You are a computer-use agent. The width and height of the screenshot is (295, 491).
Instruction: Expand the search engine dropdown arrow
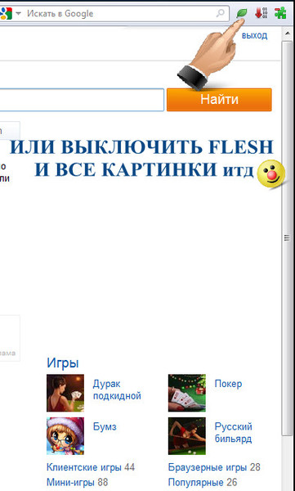[x=19, y=13]
